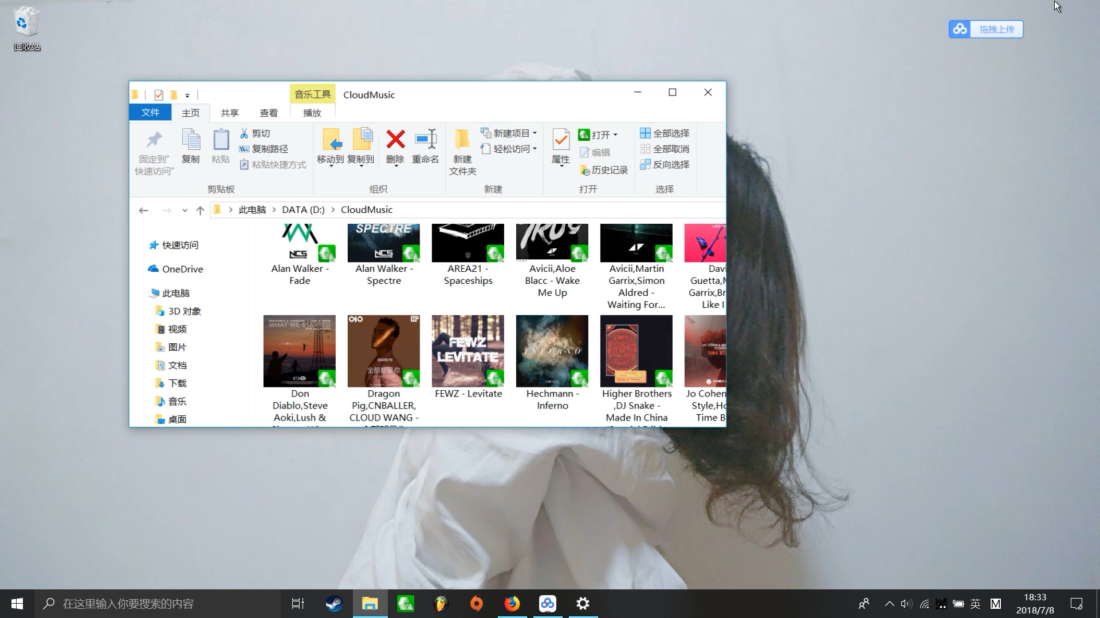This screenshot has height=618, width=1100.
Task: Open Alan Walker - Fade music thumbnail
Action: (299, 241)
